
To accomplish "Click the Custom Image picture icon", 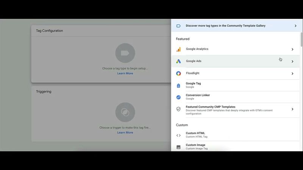I will click(178, 147).
